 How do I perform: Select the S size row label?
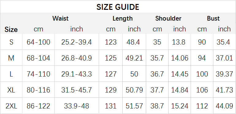click(11, 42)
